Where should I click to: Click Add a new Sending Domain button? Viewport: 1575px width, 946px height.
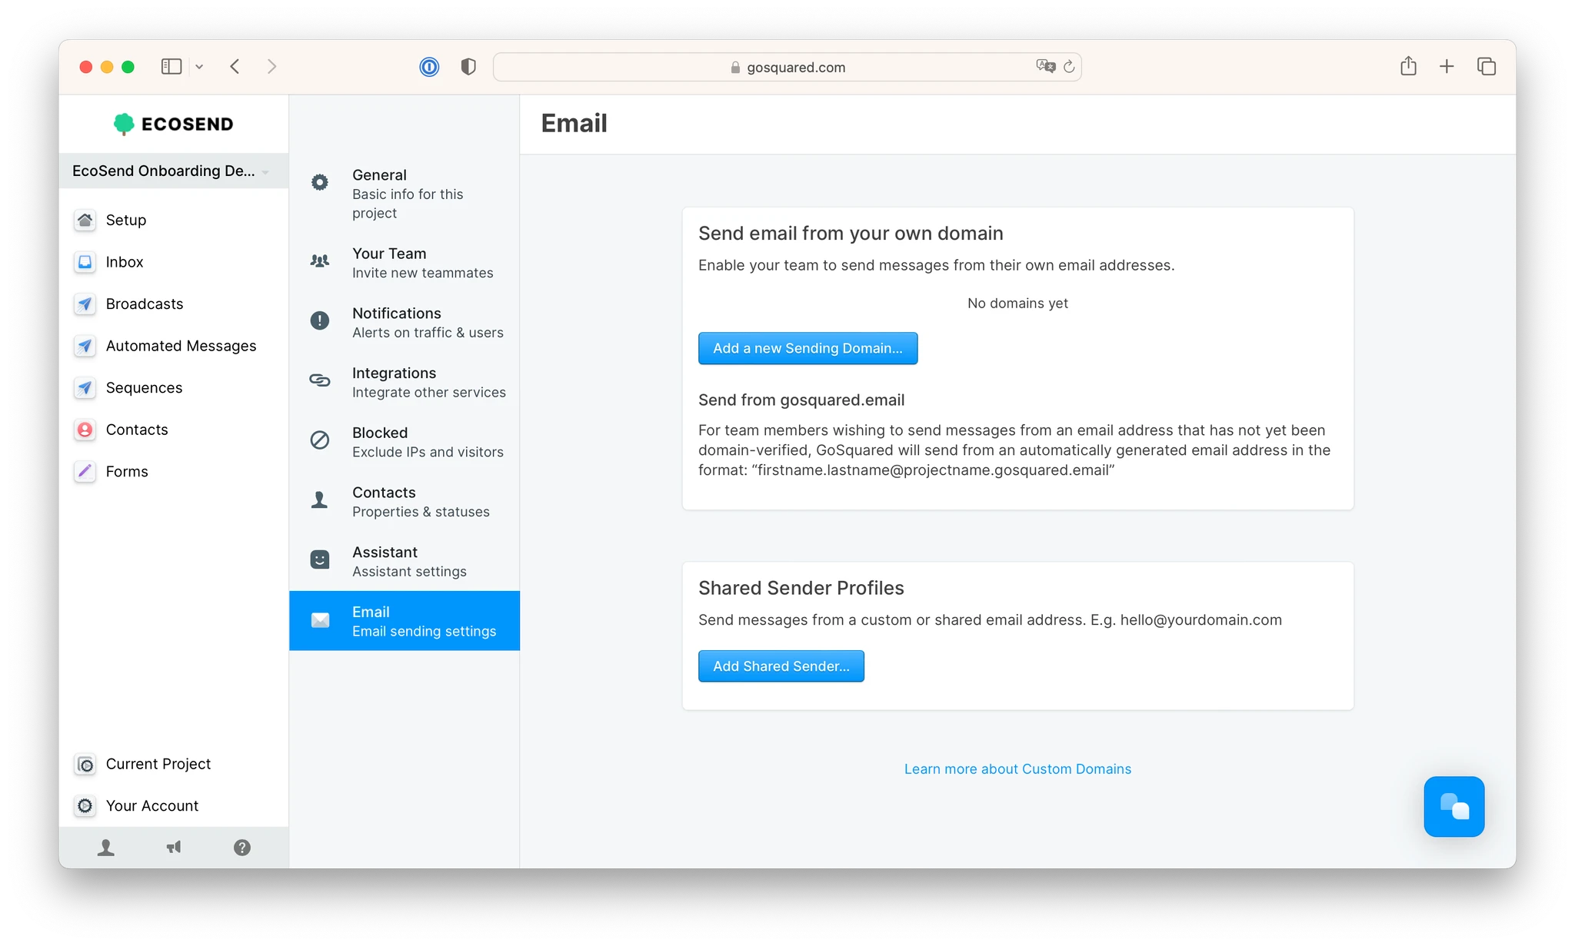coord(807,348)
